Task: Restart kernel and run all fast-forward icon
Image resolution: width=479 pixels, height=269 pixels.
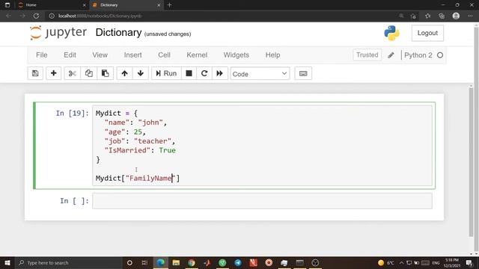Action: tap(219, 73)
